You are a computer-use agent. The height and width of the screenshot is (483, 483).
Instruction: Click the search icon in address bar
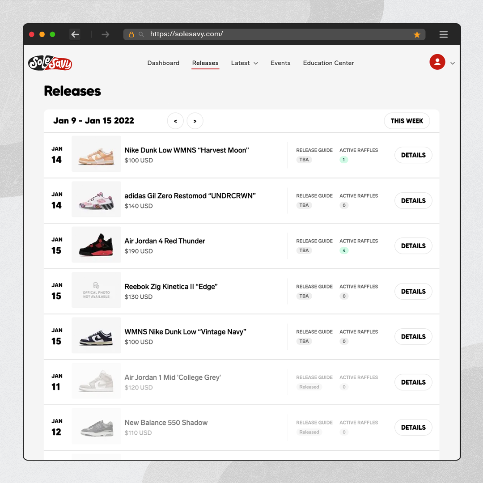pyautogui.click(x=141, y=34)
